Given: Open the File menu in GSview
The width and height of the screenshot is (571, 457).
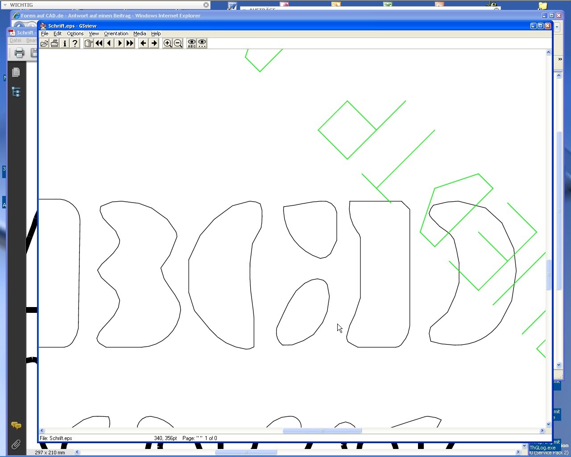Looking at the screenshot, I should pyautogui.click(x=45, y=33).
